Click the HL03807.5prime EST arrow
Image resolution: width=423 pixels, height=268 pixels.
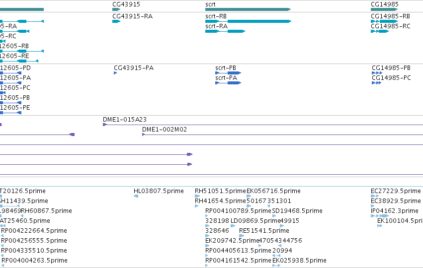tap(136, 196)
